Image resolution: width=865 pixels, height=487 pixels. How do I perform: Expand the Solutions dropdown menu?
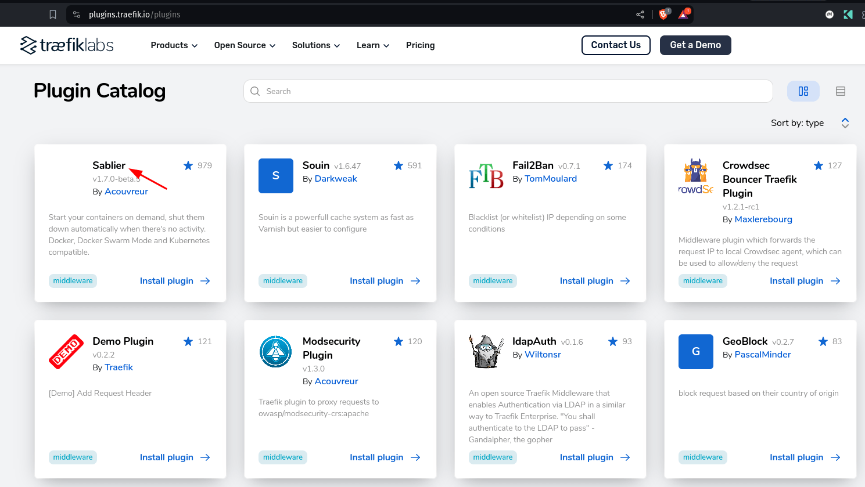click(316, 45)
